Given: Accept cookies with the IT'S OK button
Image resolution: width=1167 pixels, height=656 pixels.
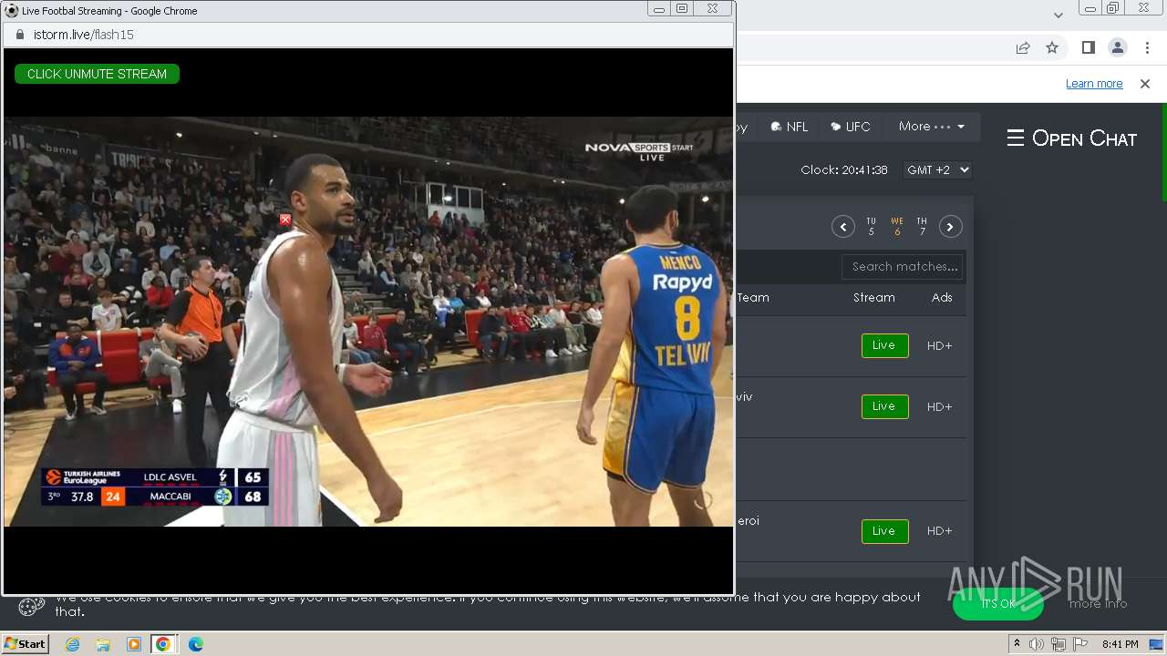Looking at the screenshot, I should coord(998,603).
